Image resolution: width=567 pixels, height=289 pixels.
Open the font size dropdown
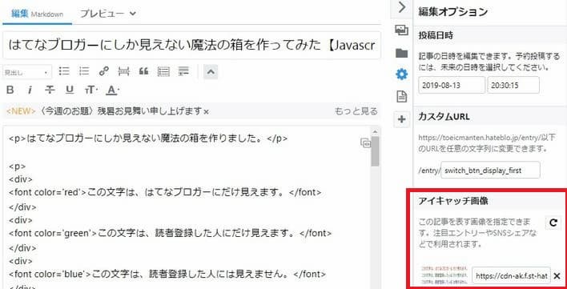tap(91, 90)
